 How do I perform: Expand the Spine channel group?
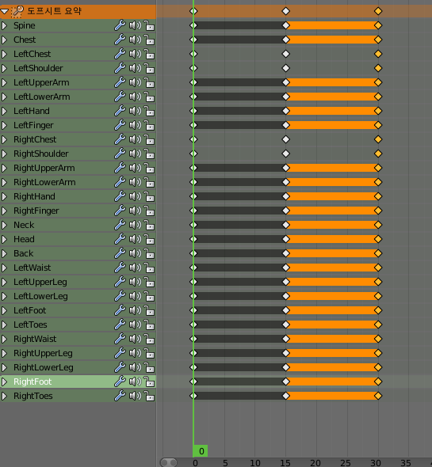click(x=5, y=25)
